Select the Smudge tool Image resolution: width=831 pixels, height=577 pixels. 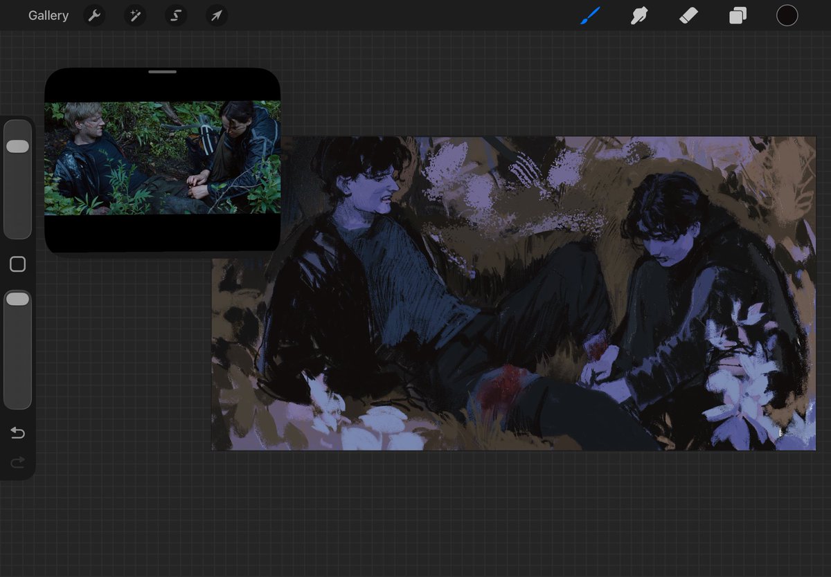click(639, 15)
